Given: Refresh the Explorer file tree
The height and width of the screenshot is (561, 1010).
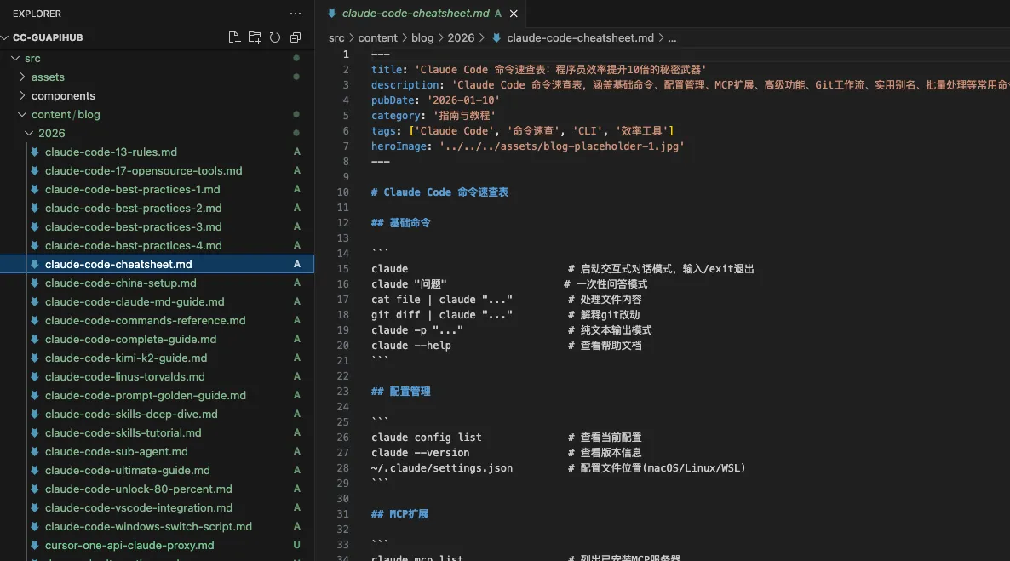Looking at the screenshot, I should click(x=275, y=37).
